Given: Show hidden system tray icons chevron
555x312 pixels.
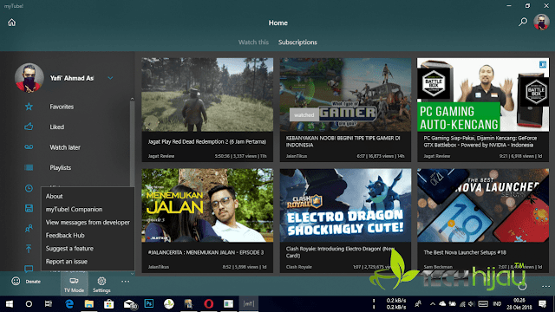Looking at the screenshot, I should click(433, 304).
